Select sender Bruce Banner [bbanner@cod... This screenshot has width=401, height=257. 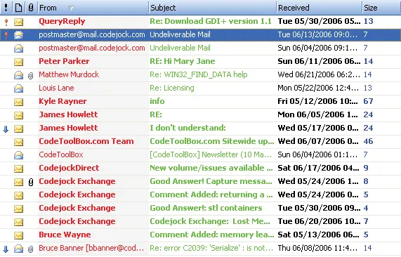91,248
